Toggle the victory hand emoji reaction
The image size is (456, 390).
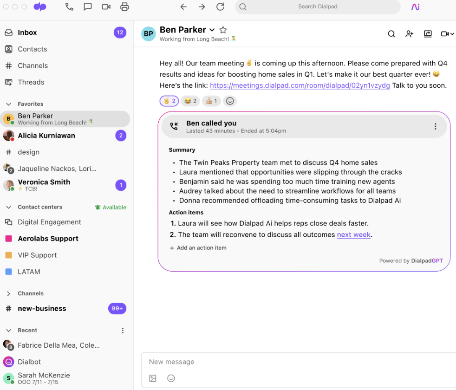[x=169, y=101]
